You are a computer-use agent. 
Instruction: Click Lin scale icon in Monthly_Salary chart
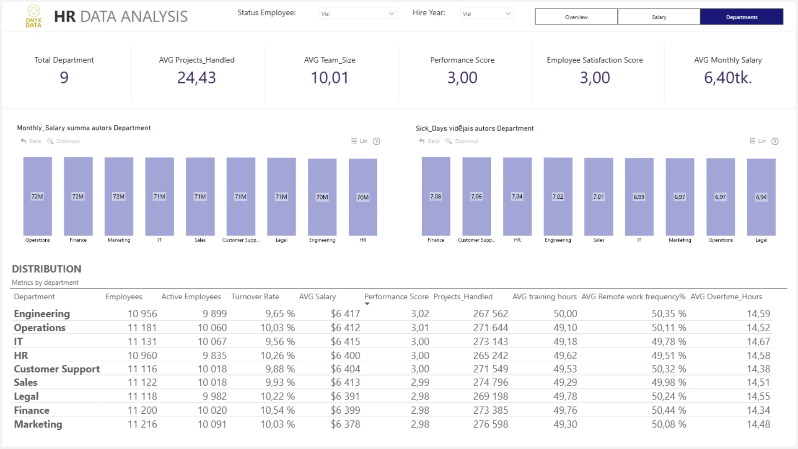[x=354, y=141]
